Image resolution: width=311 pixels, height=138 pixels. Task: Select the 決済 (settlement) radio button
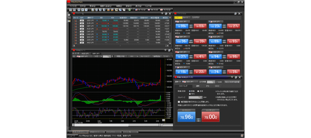[x=198, y=91]
